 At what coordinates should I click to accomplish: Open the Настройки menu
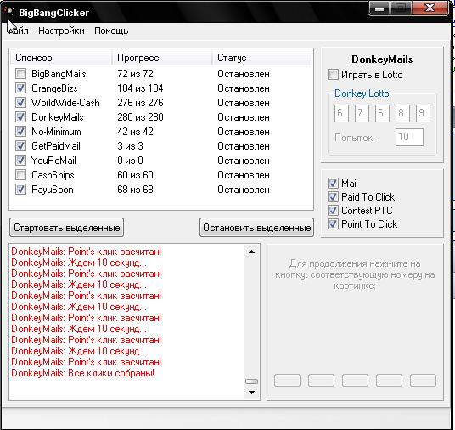pos(61,31)
